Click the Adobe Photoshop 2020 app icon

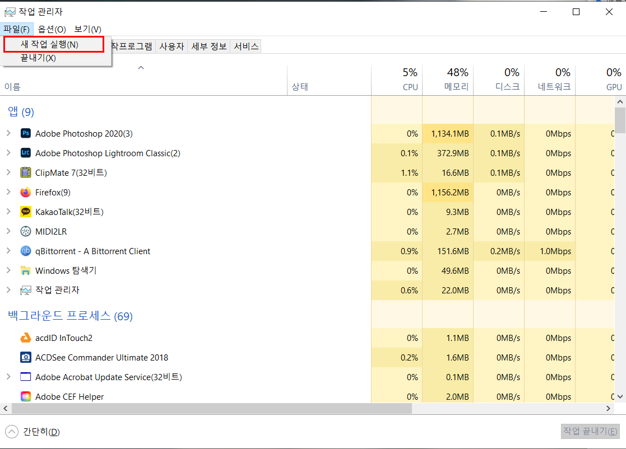(26, 133)
